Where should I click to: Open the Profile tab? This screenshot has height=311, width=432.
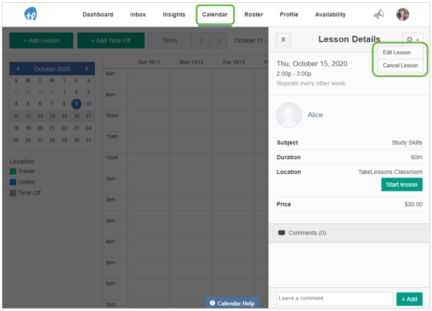(x=289, y=15)
